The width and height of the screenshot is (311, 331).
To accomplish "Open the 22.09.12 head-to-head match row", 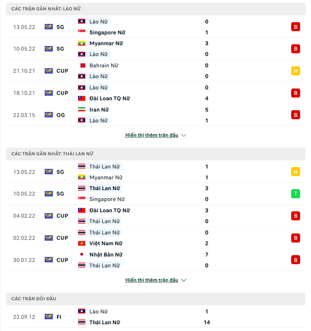I will tap(155, 317).
